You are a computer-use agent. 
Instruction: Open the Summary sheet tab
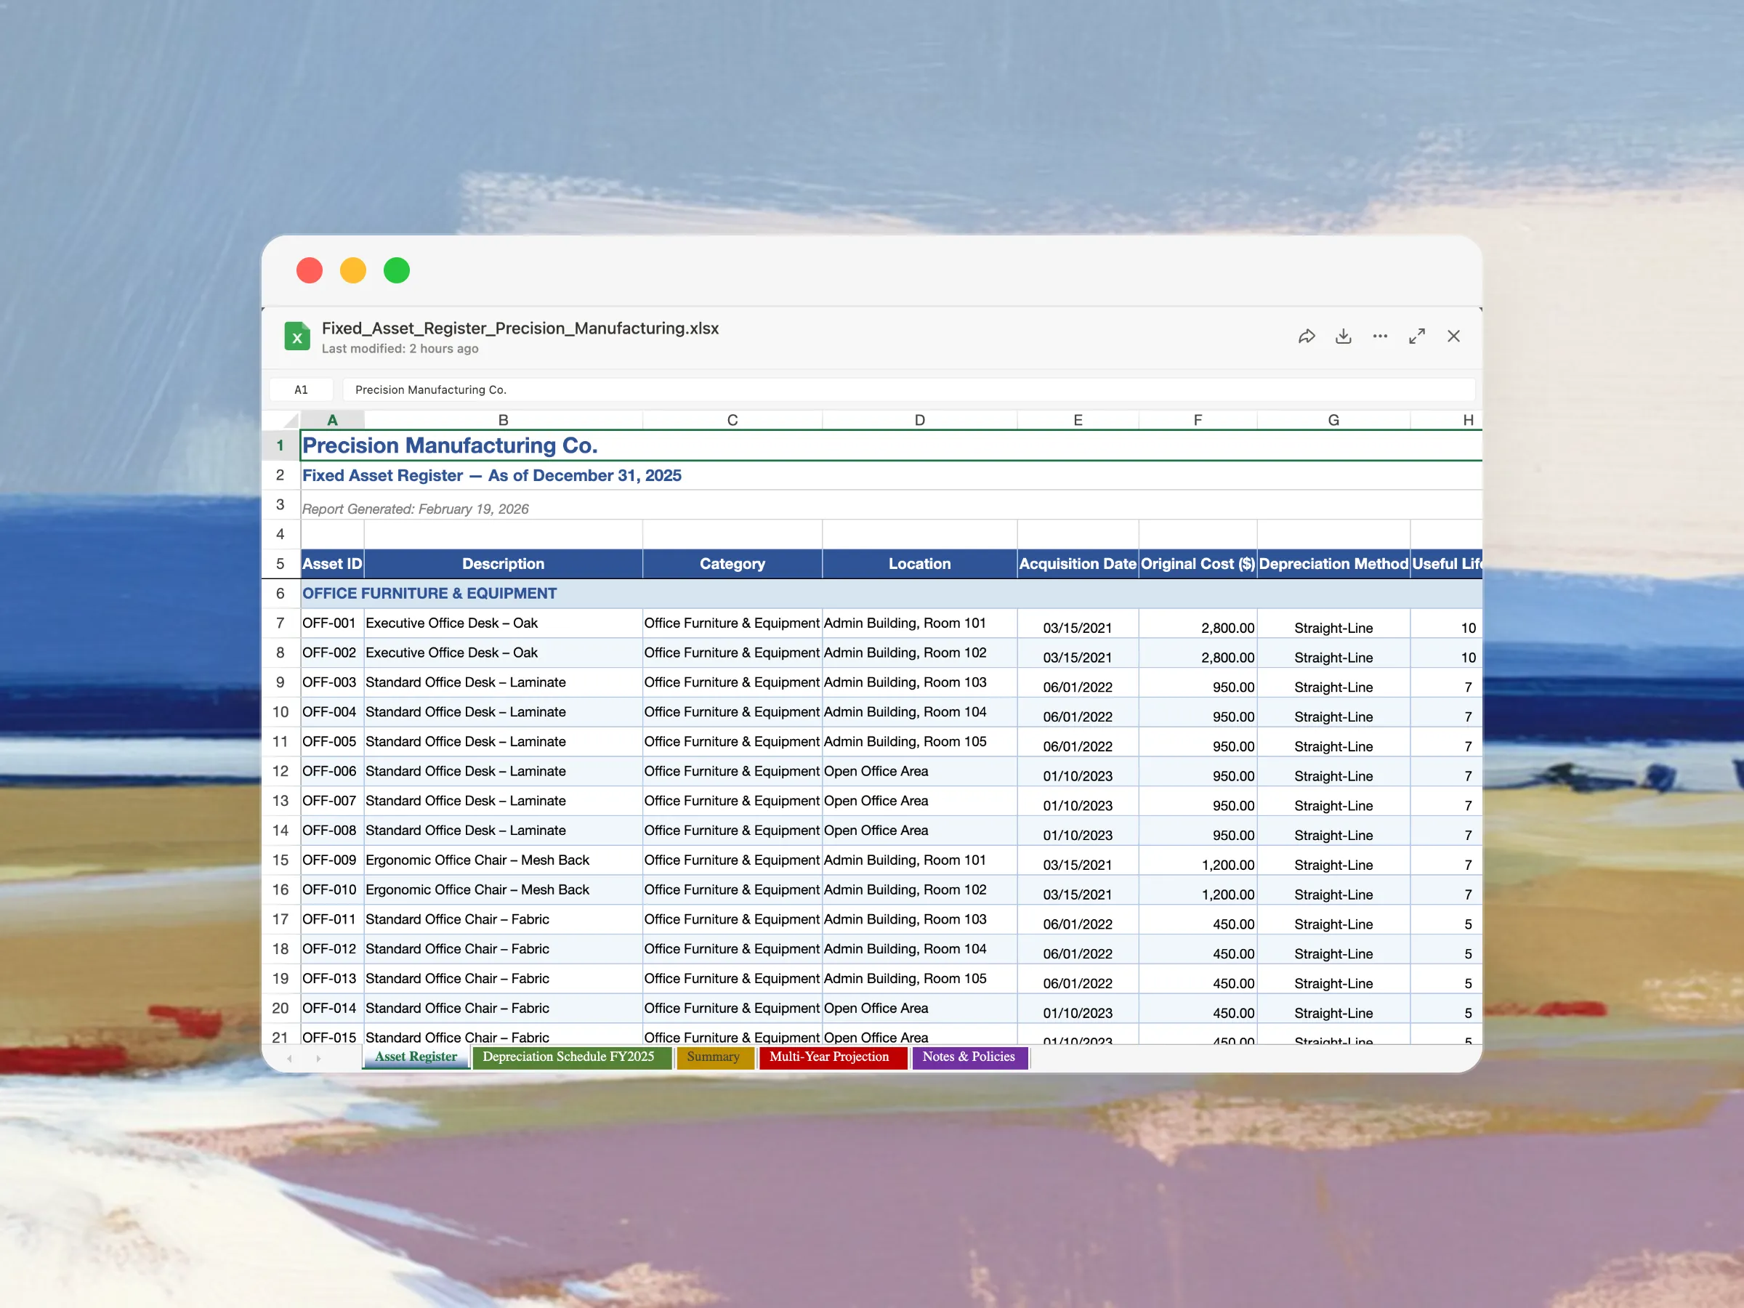click(x=714, y=1057)
